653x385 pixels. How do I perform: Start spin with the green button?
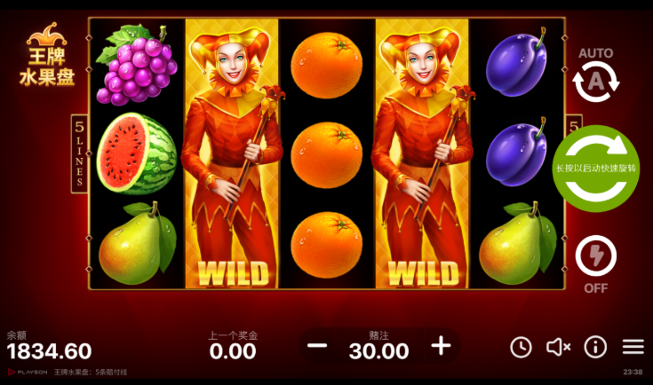(596, 169)
